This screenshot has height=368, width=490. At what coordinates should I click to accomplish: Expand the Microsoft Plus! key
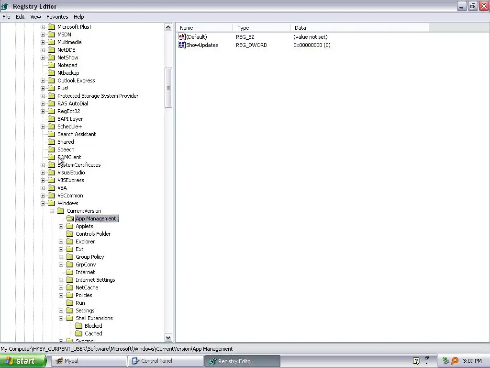point(43,27)
